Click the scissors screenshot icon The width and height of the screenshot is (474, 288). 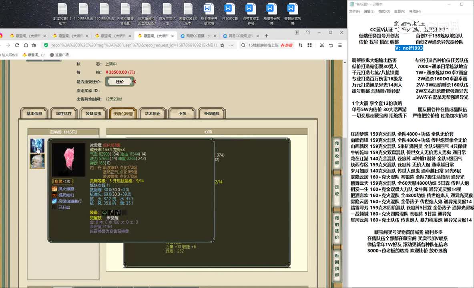[322, 45]
